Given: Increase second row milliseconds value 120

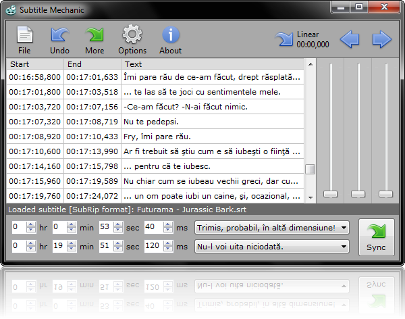Looking at the screenshot, I should pos(168,243).
